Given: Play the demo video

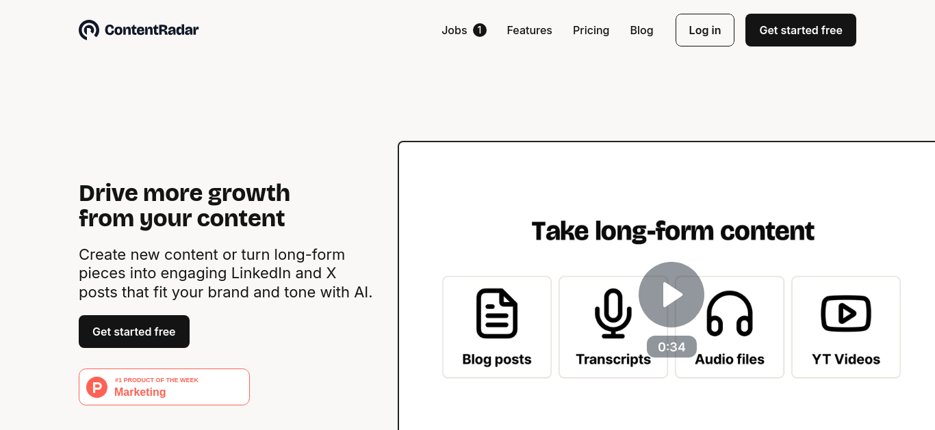Looking at the screenshot, I should [671, 295].
